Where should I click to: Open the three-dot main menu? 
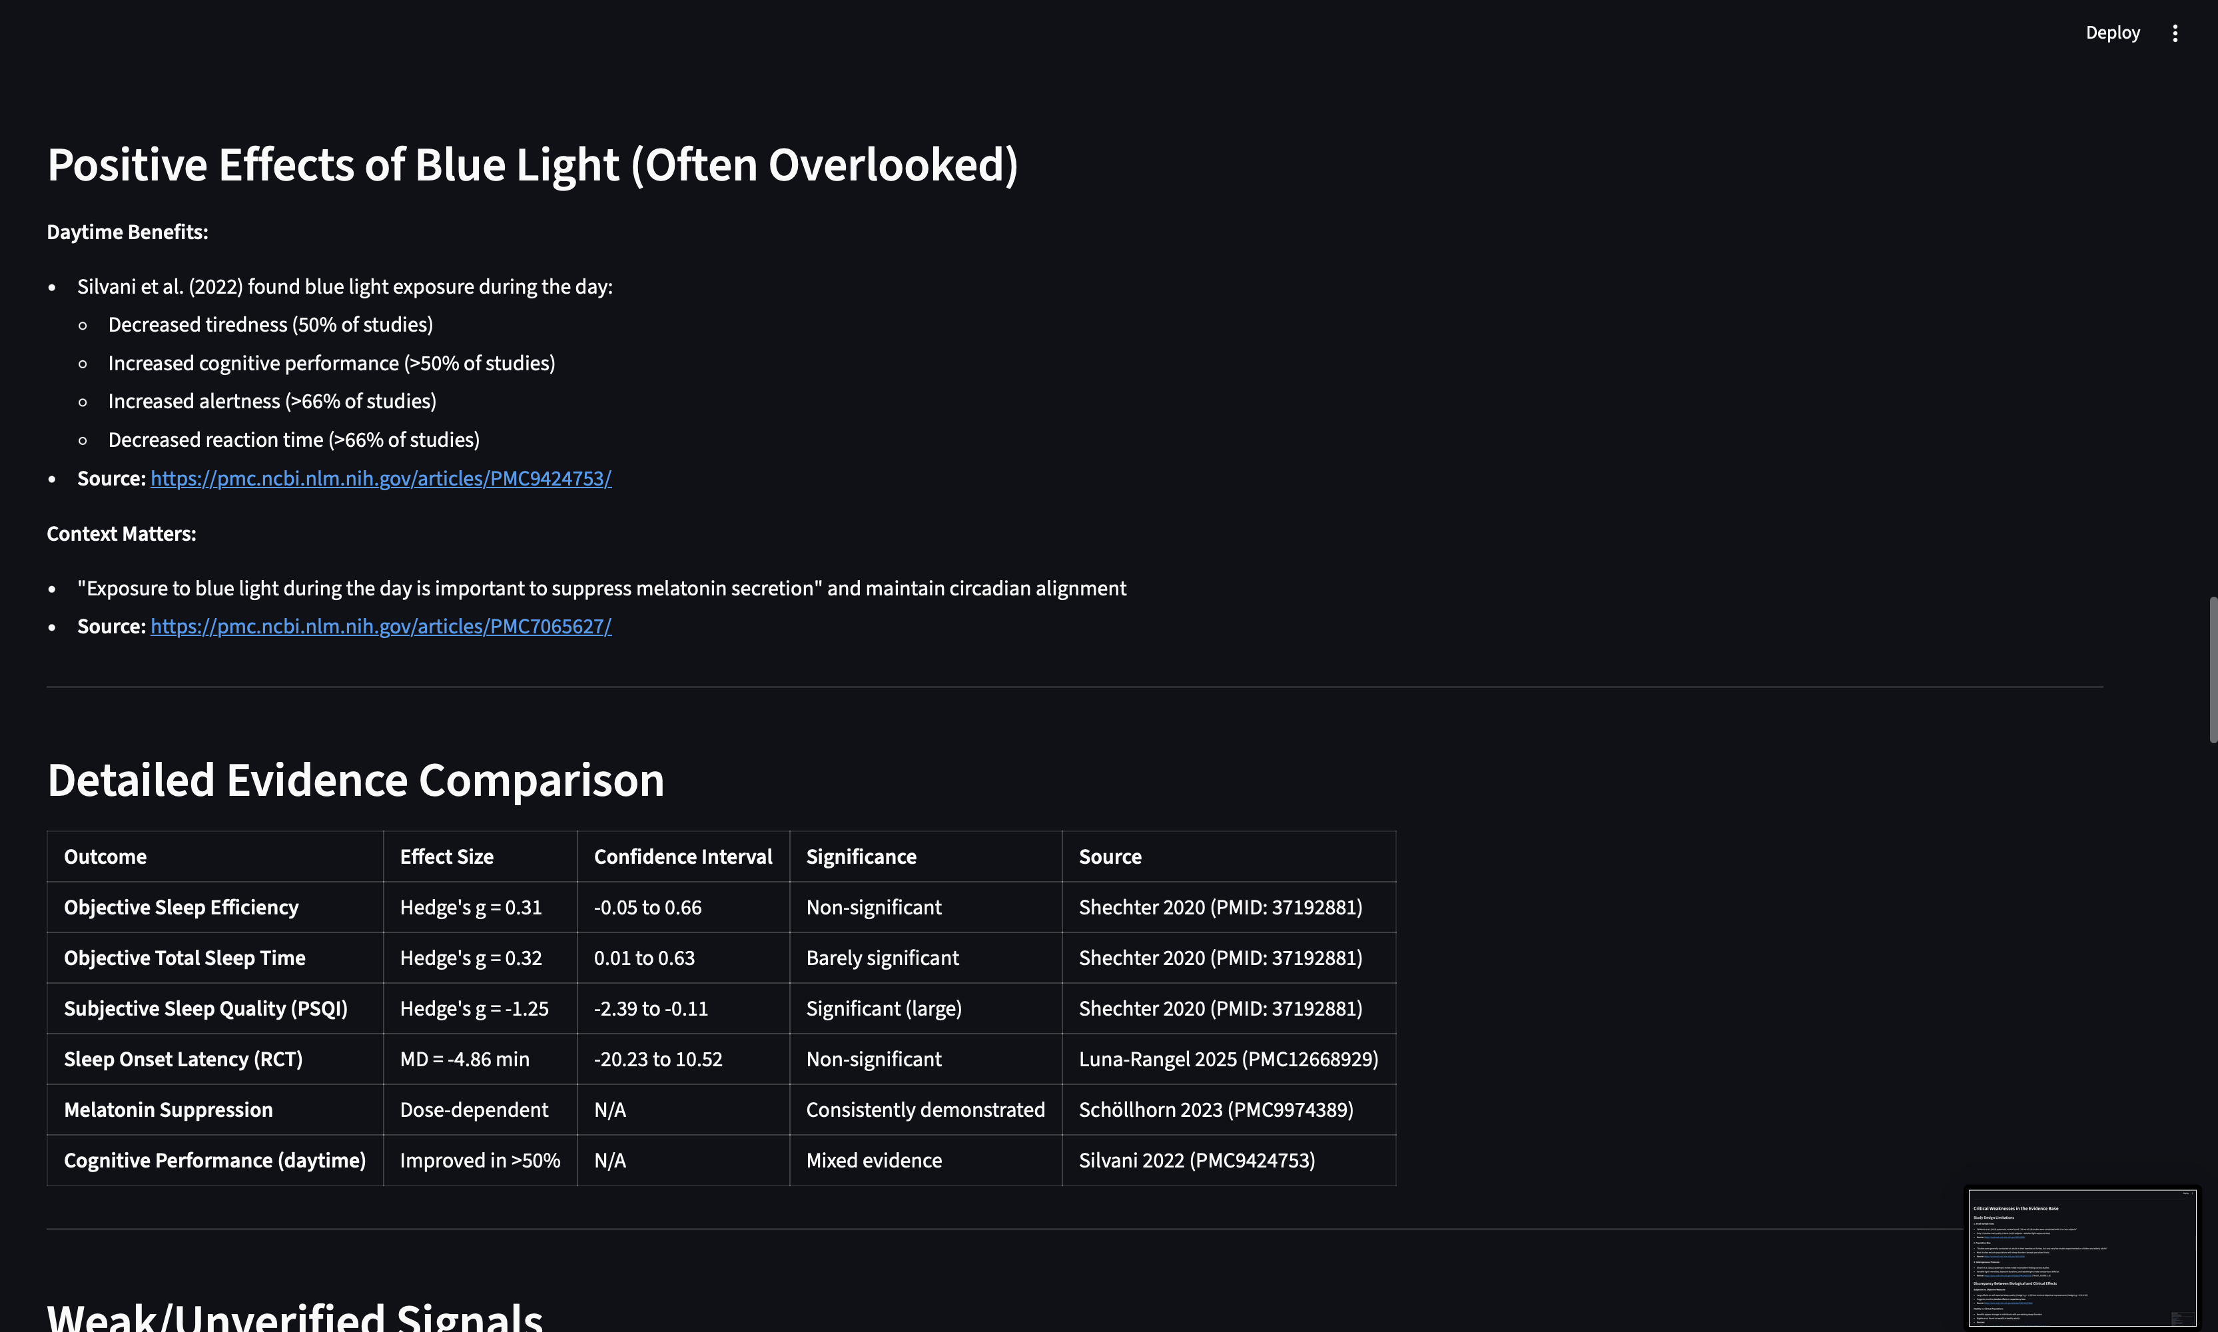(x=2174, y=33)
